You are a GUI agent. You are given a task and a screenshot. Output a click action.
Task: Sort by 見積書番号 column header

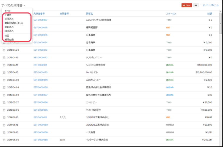point(39,13)
